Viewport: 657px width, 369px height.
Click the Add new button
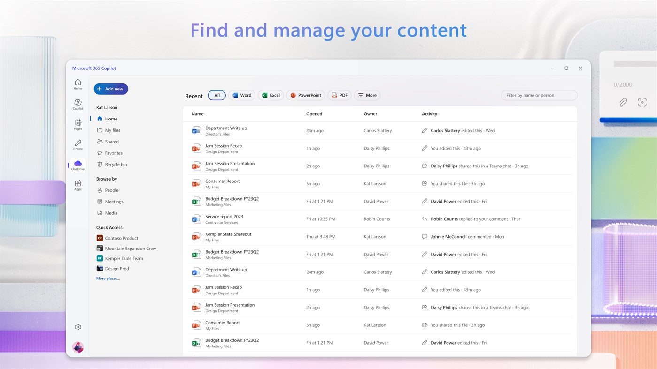tap(111, 89)
